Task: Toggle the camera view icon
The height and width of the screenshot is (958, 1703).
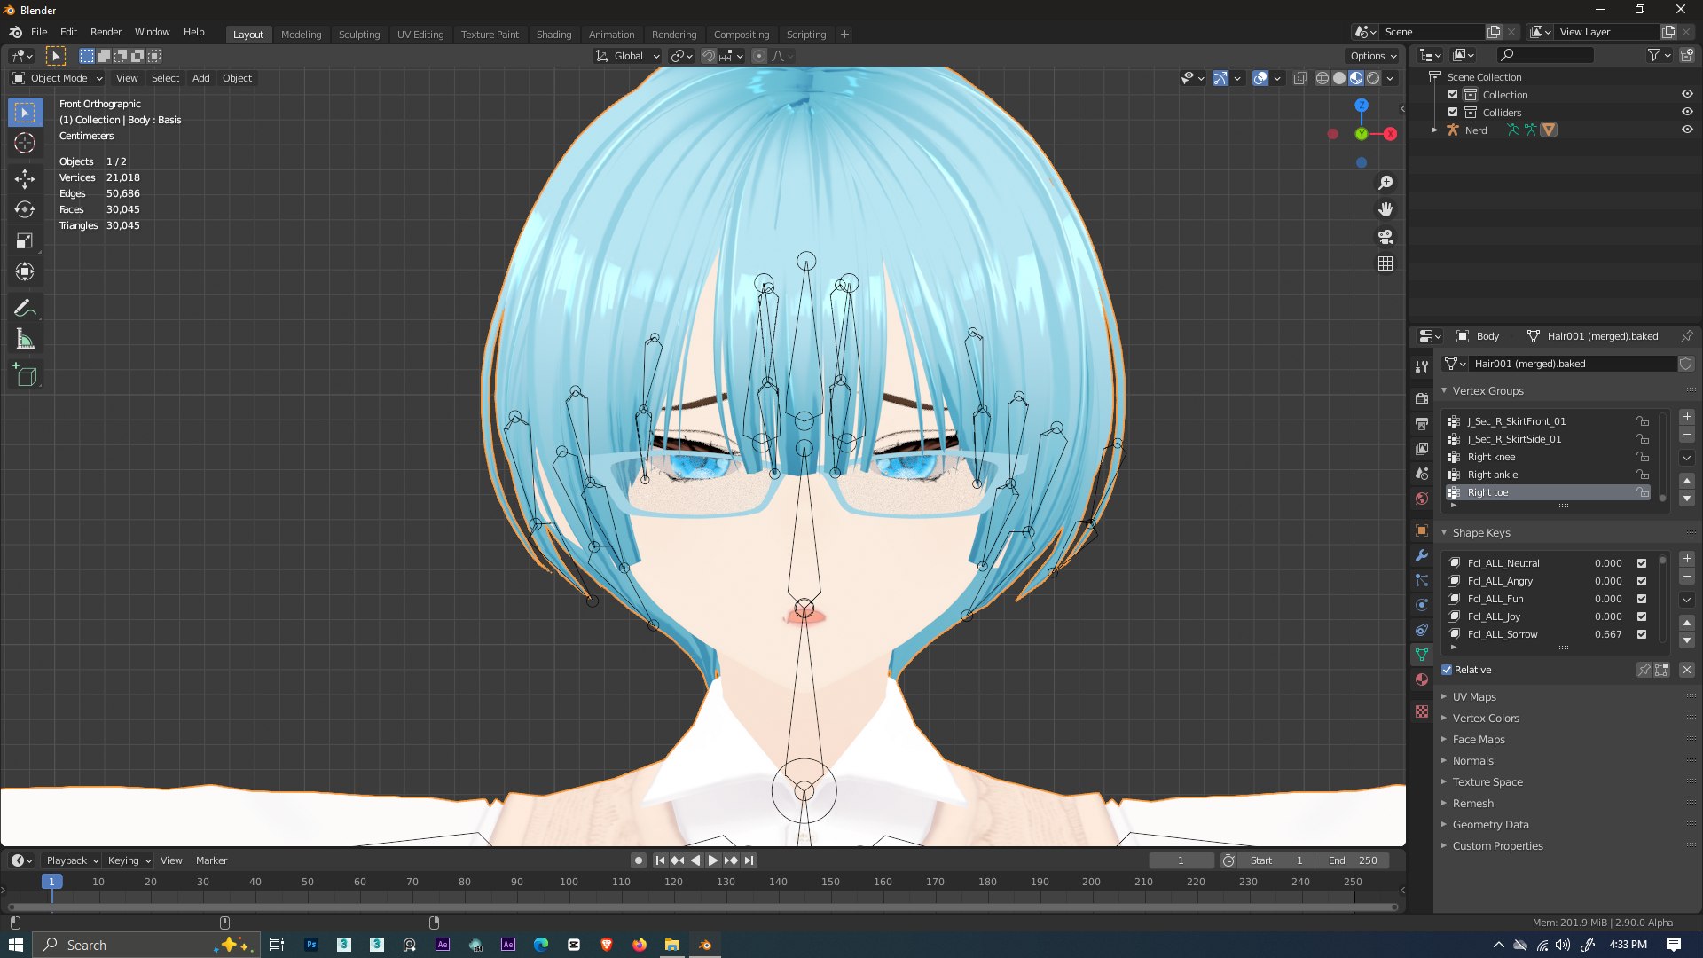Action: [x=1385, y=237]
